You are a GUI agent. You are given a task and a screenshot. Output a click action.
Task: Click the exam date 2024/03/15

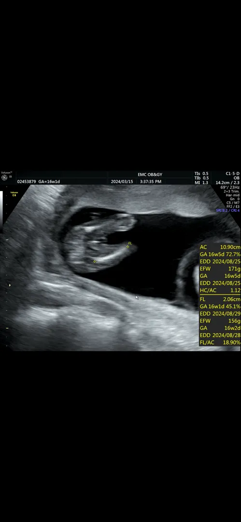pyautogui.click(x=122, y=182)
